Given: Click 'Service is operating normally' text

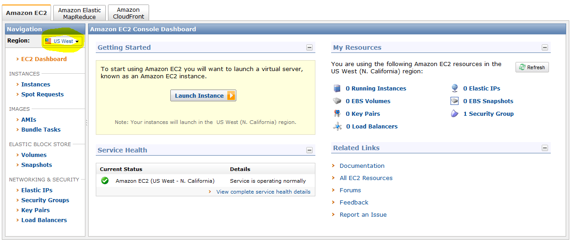Looking at the screenshot, I should 268,181.
